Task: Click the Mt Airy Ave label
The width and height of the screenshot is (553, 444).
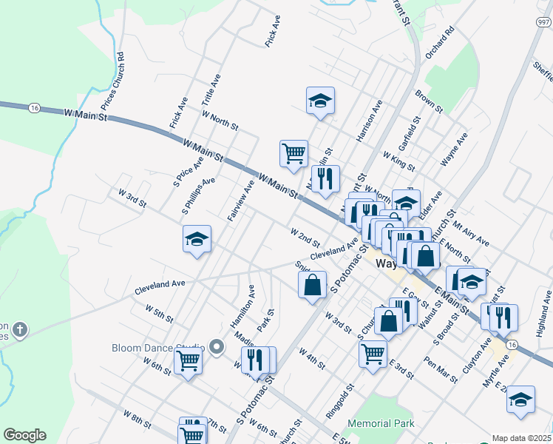Action: click(x=471, y=233)
